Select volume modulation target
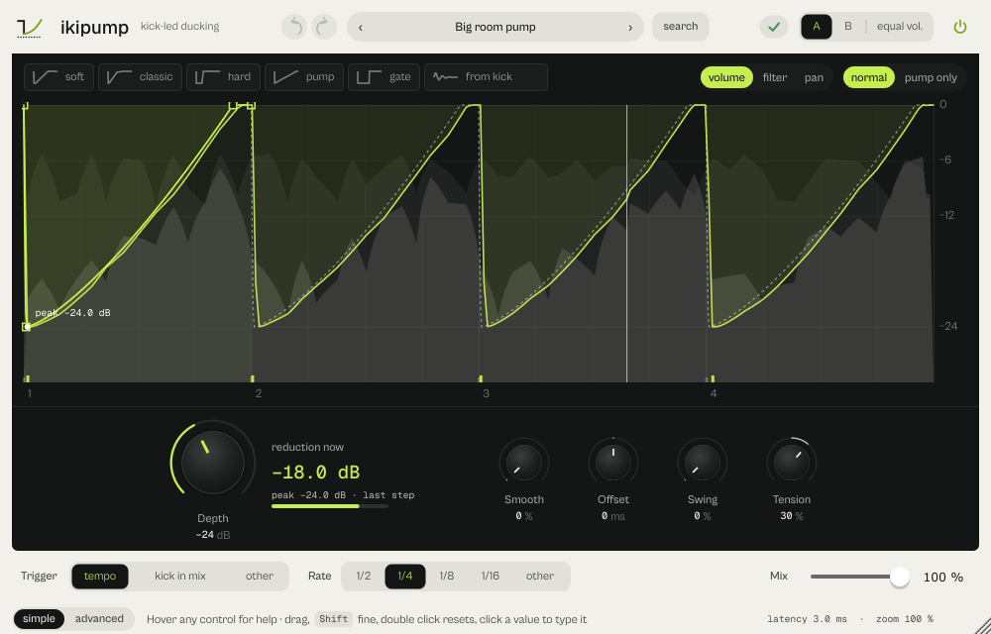 [x=726, y=77]
